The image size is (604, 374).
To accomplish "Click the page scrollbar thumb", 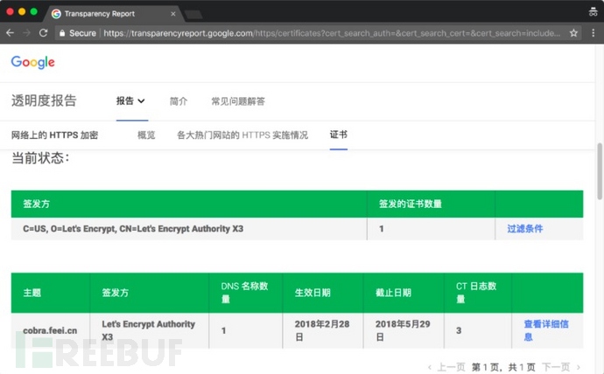I will tap(600, 171).
